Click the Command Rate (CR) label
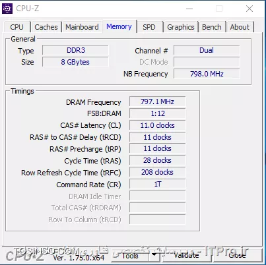 pos(88,185)
